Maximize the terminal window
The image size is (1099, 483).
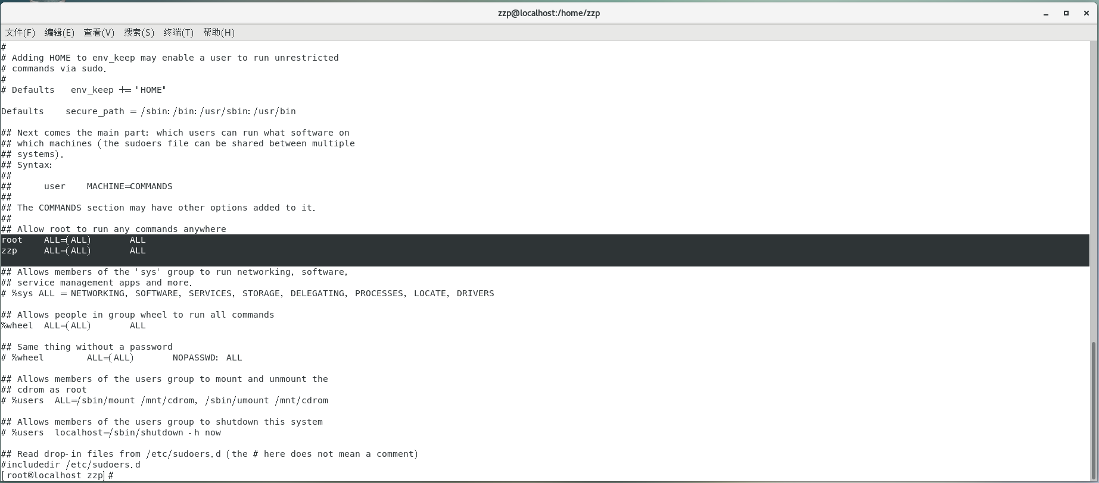[1066, 13]
